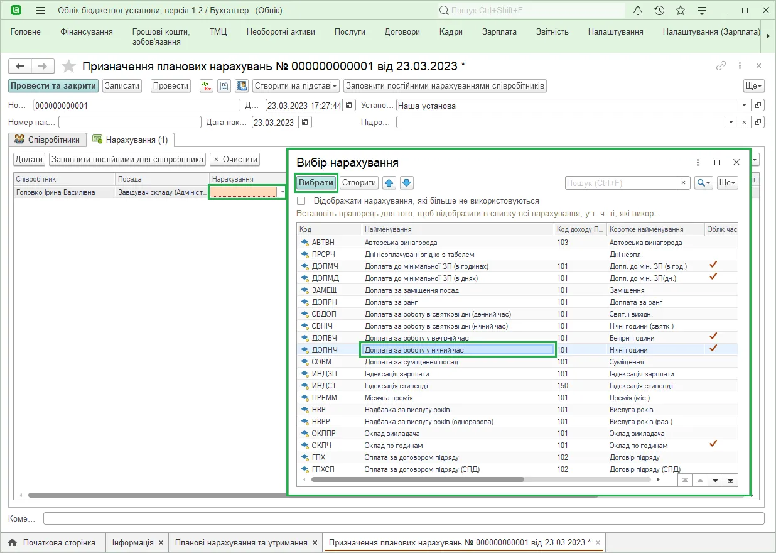Open the favorites star in the top bar
The width and height of the screenshot is (776, 553).
point(681,11)
